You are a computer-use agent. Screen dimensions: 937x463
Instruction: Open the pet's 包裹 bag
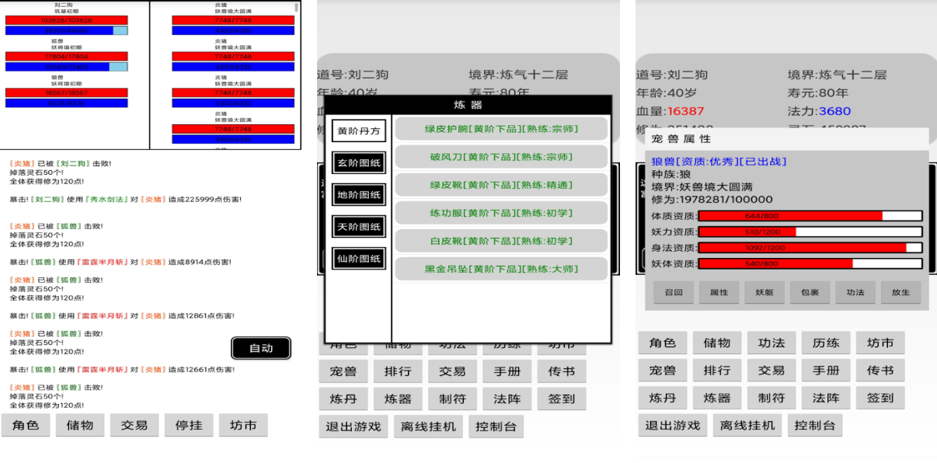pos(810,293)
